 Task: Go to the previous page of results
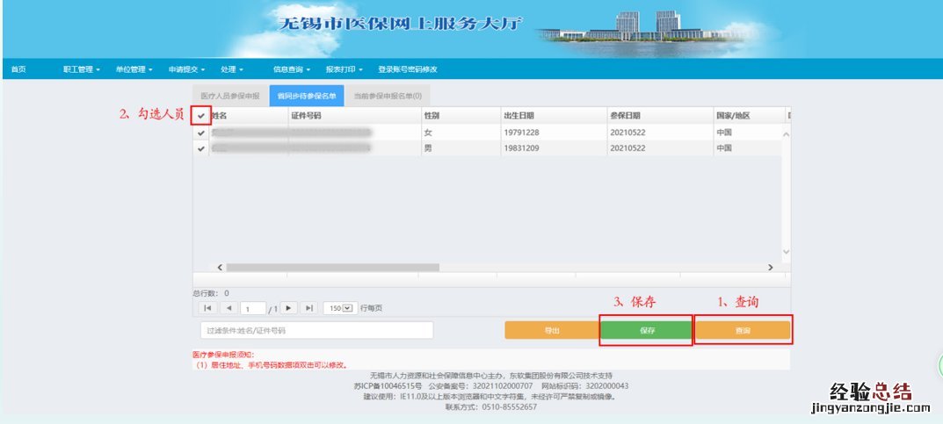coord(228,308)
